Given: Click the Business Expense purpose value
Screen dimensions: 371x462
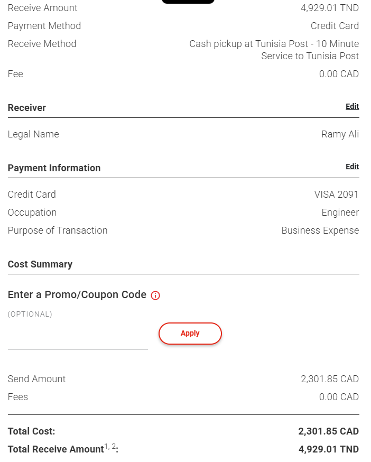Looking at the screenshot, I should point(320,230).
